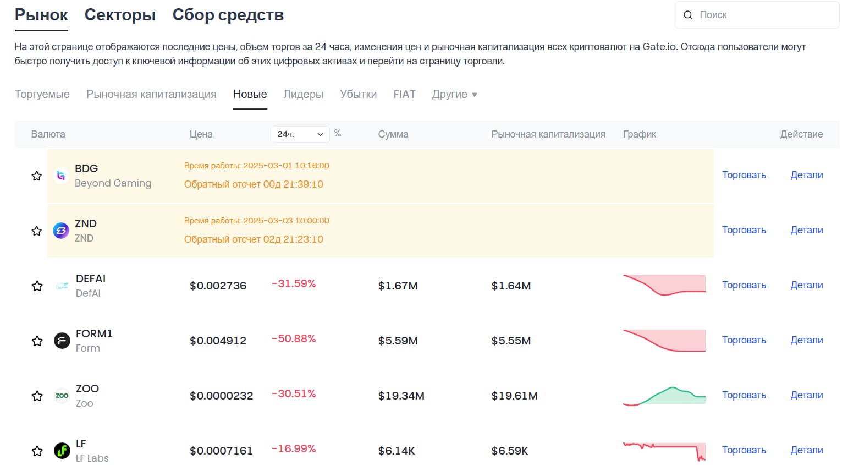Open Детали in the ZOO row
Screen dimensions: 848x465
[807, 395]
